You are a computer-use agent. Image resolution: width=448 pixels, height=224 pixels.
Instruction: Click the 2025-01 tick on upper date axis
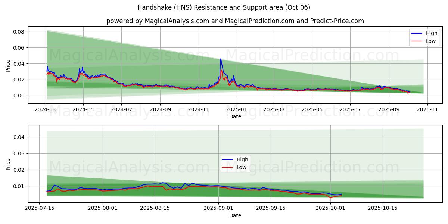[x=236, y=110]
